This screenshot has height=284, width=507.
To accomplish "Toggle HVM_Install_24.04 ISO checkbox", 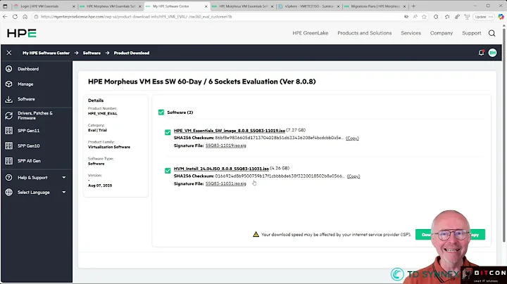I will point(168,170).
